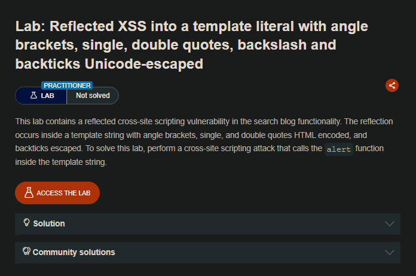Click the lightbulb icon beside Solution
This screenshot has height=276, width=416.
tap(26, 223)
